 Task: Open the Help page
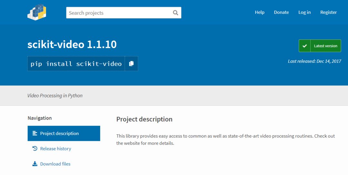pos(259,12)
